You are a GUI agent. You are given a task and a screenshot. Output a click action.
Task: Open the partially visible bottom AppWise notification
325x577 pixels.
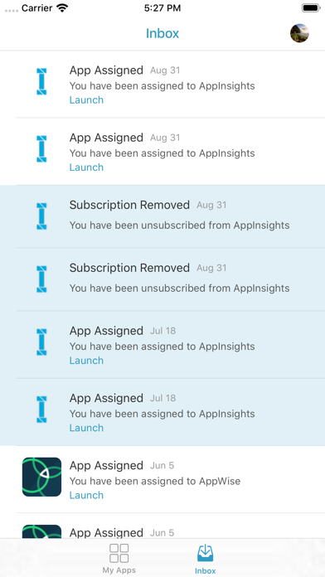click(x=162, y=526)
